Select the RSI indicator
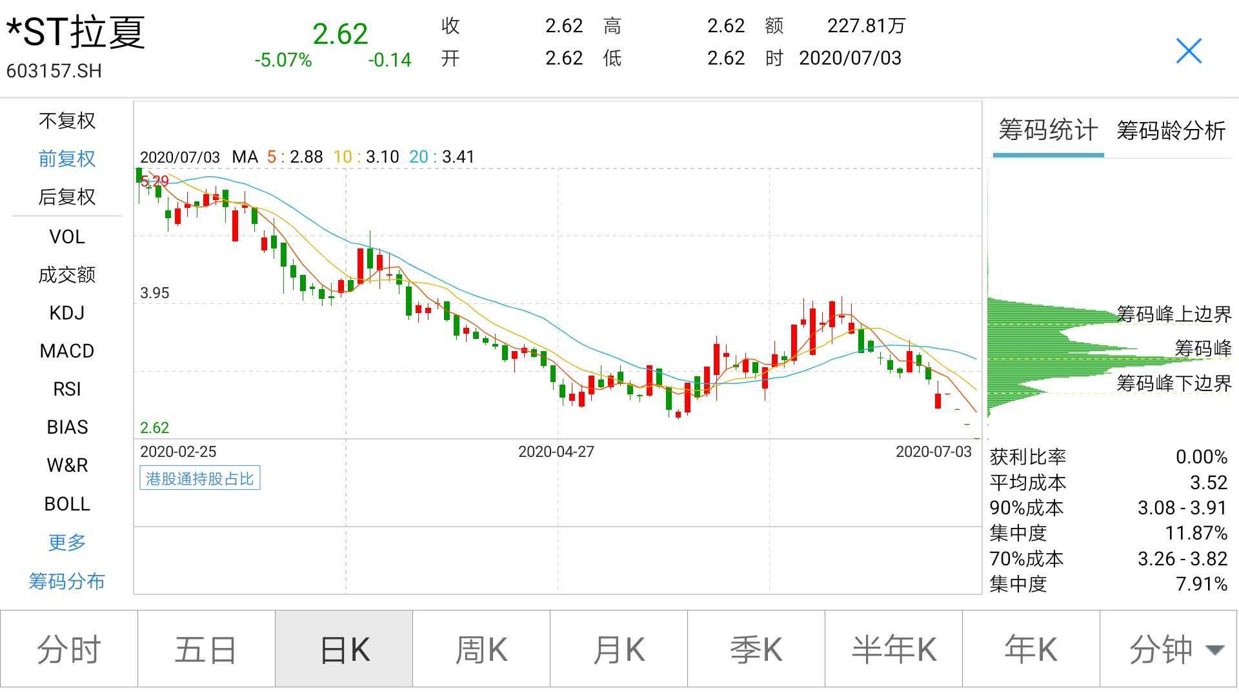 [66, 389]
